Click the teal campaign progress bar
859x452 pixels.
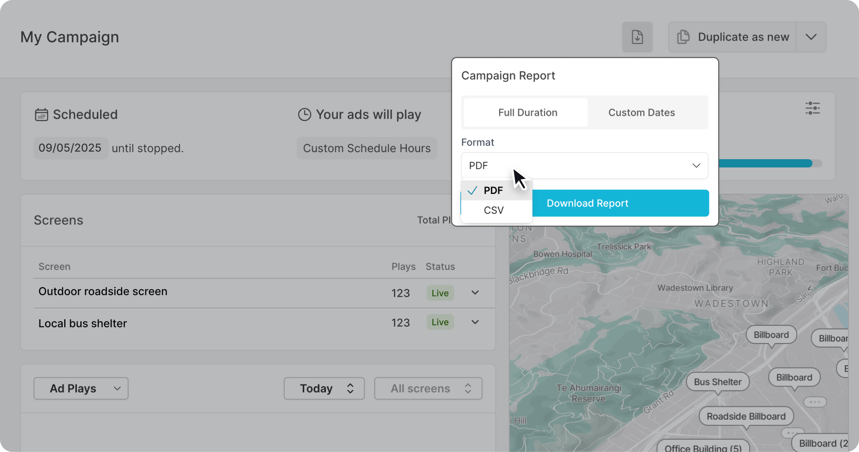764,163
